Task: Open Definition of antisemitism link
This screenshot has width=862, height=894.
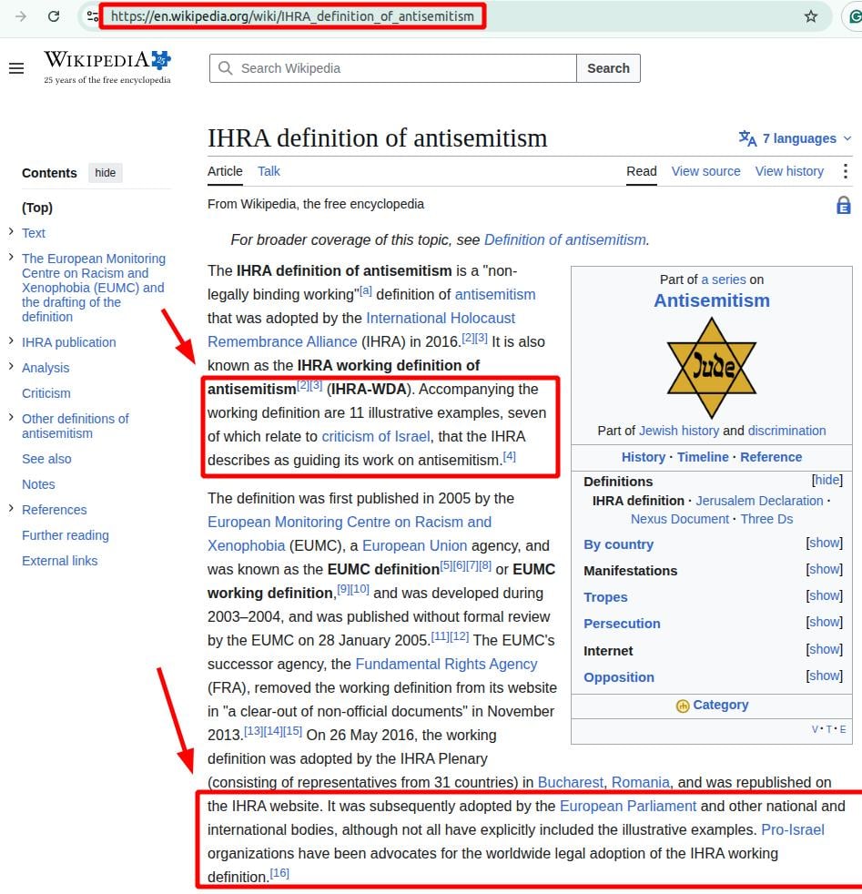Action: click(565, 240)
